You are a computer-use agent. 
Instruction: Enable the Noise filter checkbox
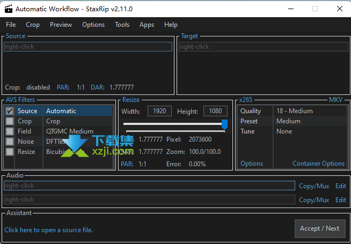point(10,142)
